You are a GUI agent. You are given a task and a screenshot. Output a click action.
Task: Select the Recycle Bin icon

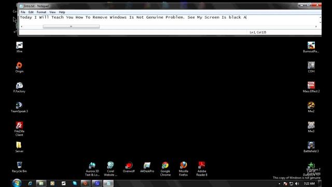[19, 167]
